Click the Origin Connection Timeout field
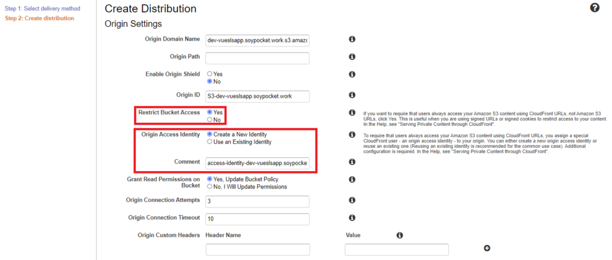This screenshot has height=260, width=612. 257,219
